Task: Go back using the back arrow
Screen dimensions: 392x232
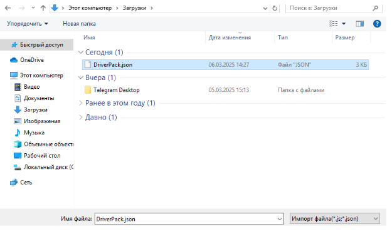Action: (8, 8)
